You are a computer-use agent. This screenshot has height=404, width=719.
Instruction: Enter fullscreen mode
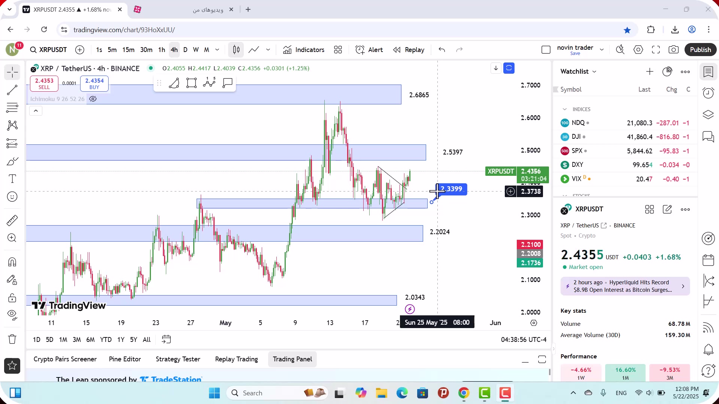point(656,50)
